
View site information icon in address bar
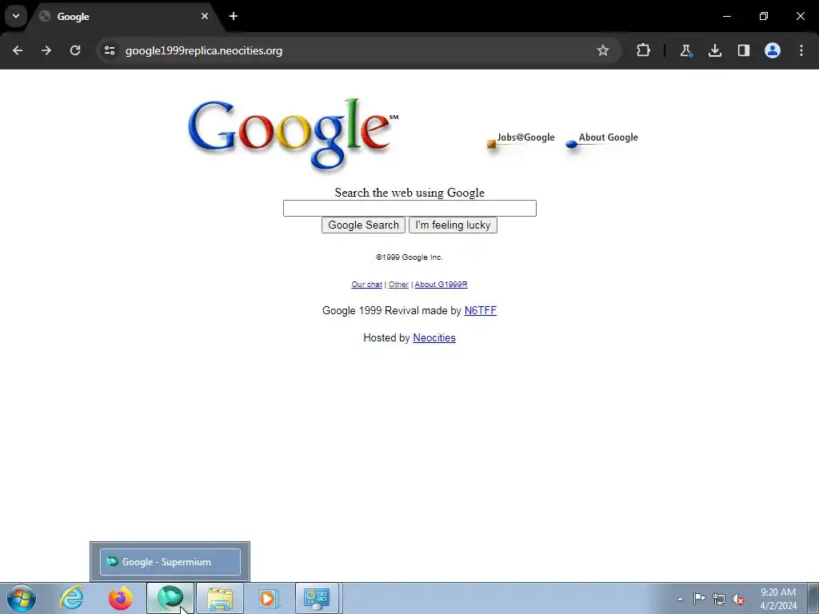(109, 50)
